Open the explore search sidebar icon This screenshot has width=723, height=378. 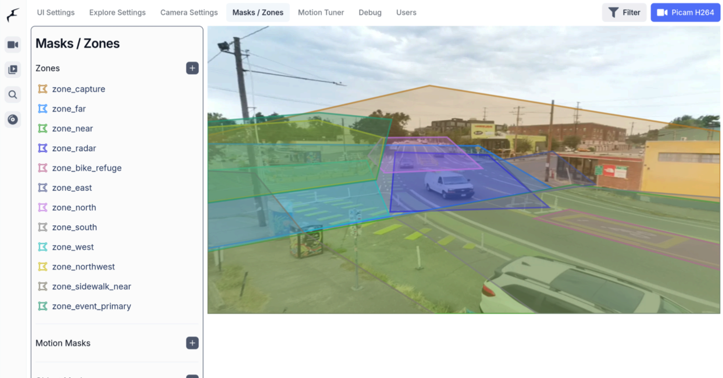click(x=13, y=94)
